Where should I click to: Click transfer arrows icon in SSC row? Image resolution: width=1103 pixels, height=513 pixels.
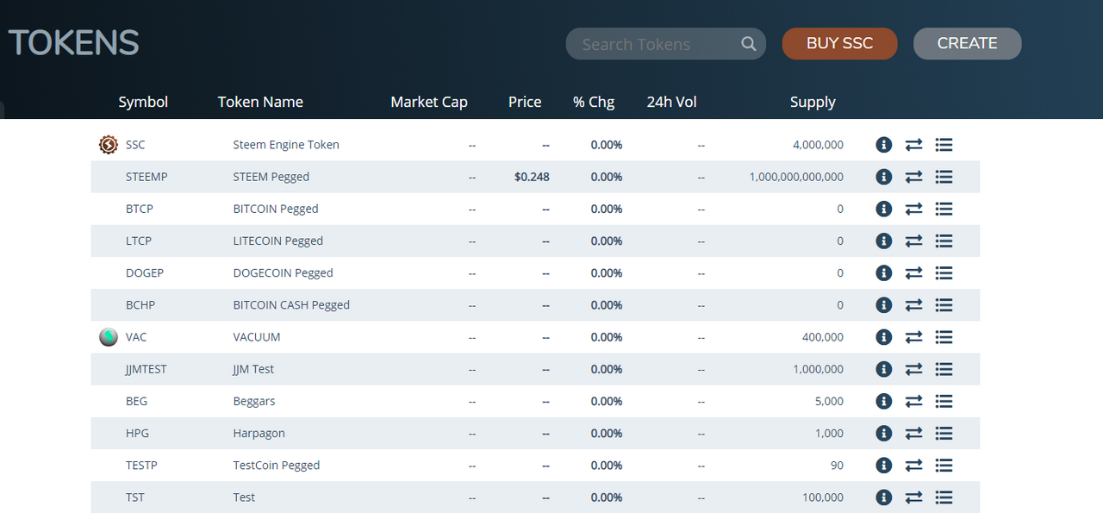point(913,145)
